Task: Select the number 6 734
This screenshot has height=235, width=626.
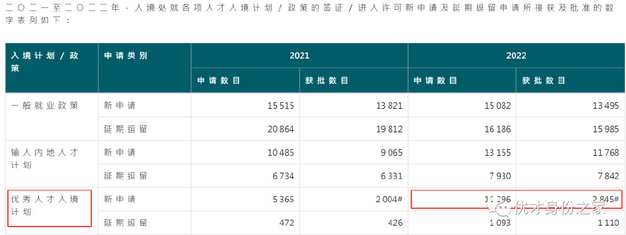Action: pos(283,176)
